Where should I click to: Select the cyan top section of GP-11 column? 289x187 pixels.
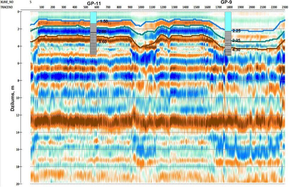tap(93, 17)
